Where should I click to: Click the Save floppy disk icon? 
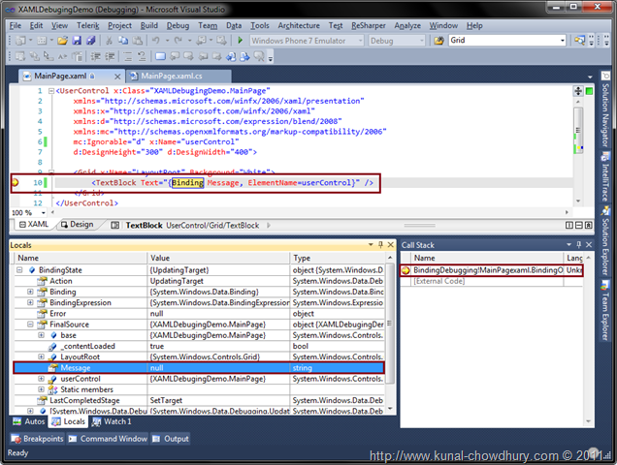[77, 41]
